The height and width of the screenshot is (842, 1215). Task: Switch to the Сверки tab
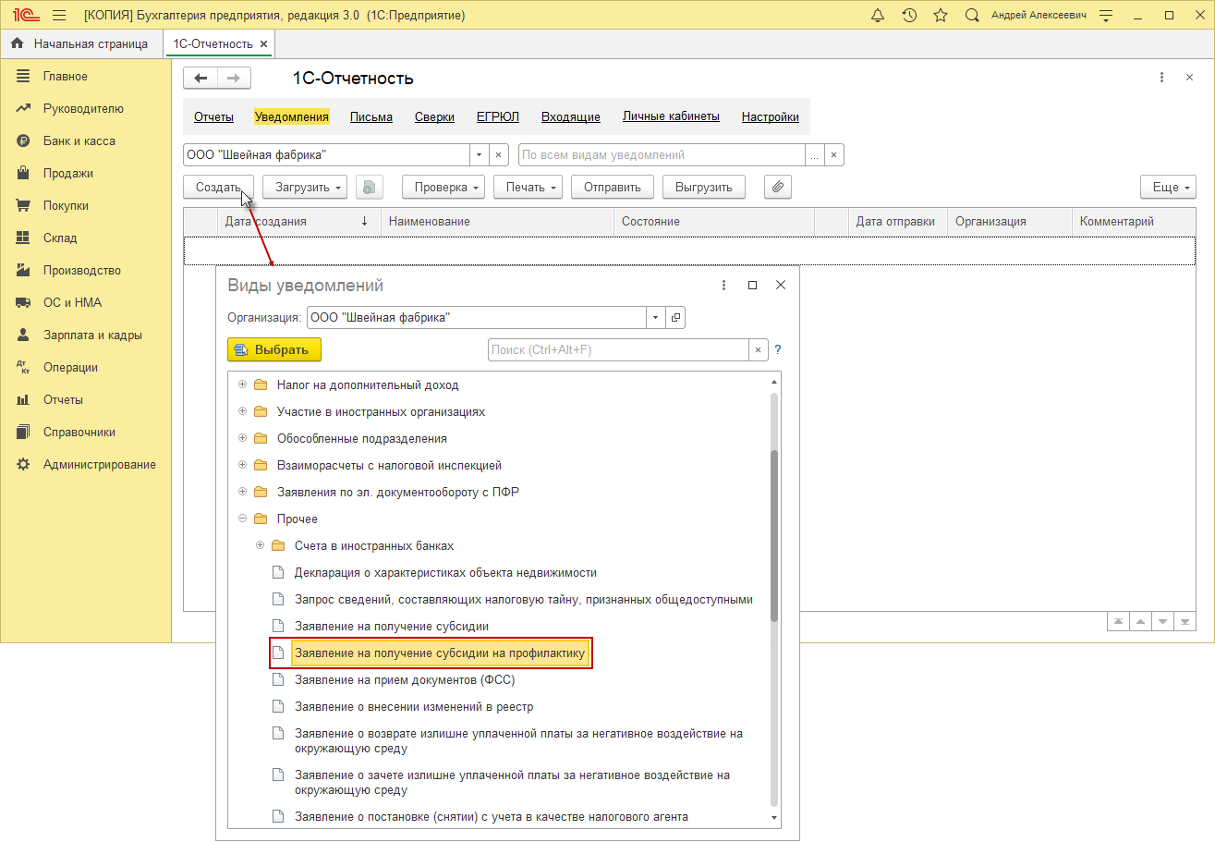(434, 116)
